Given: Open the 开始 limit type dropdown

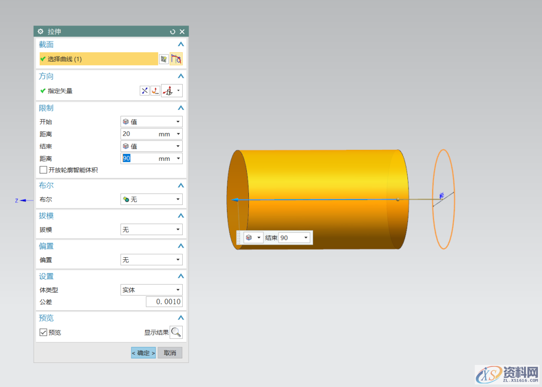Looking at the screenshot, I should pos(152,122).
